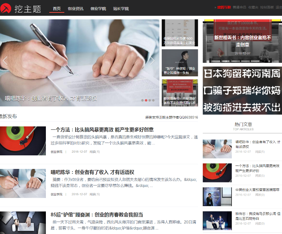The height and width of the screenshot is (234, 282).
Task: Open 创业学院 tag under 唱吧陈华 article
Action: tap(56, 194)
